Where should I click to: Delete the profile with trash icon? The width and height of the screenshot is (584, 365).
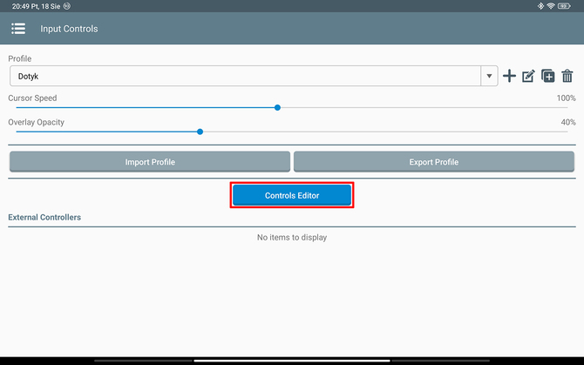click(567, 77)
